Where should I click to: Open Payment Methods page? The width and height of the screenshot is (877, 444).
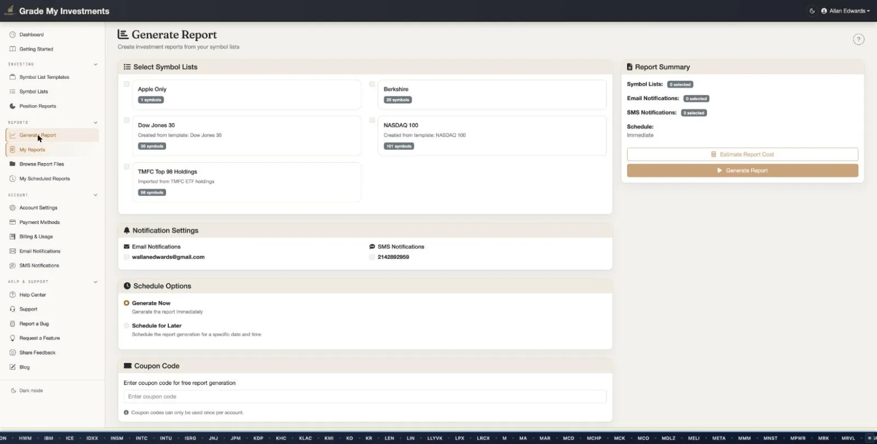click(x=39, y=222)
